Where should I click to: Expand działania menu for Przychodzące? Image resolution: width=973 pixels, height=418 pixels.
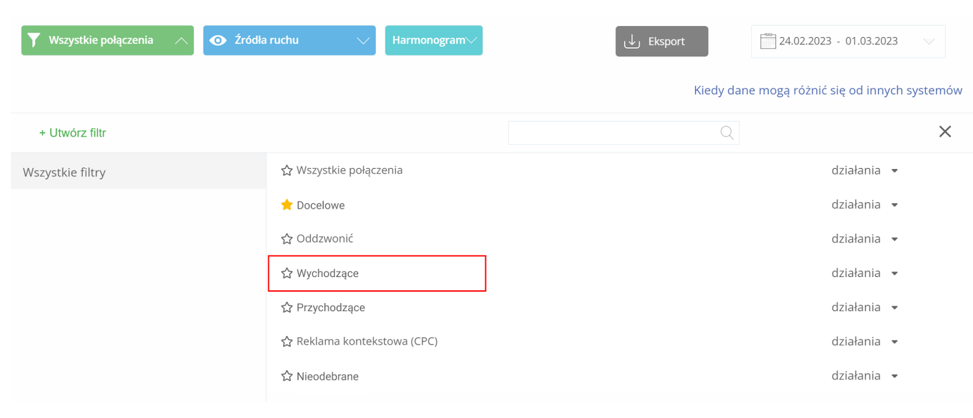point(865,307)
